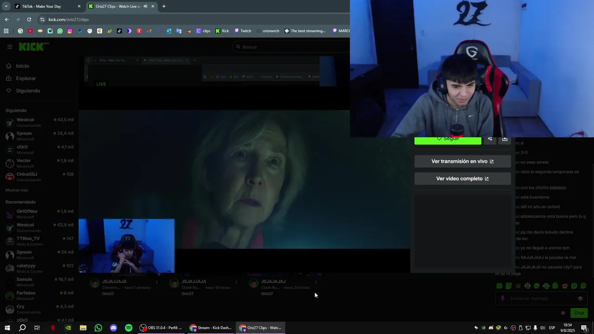
Task: Open Westcol channel under Siguiendo list
Action: 39,122
